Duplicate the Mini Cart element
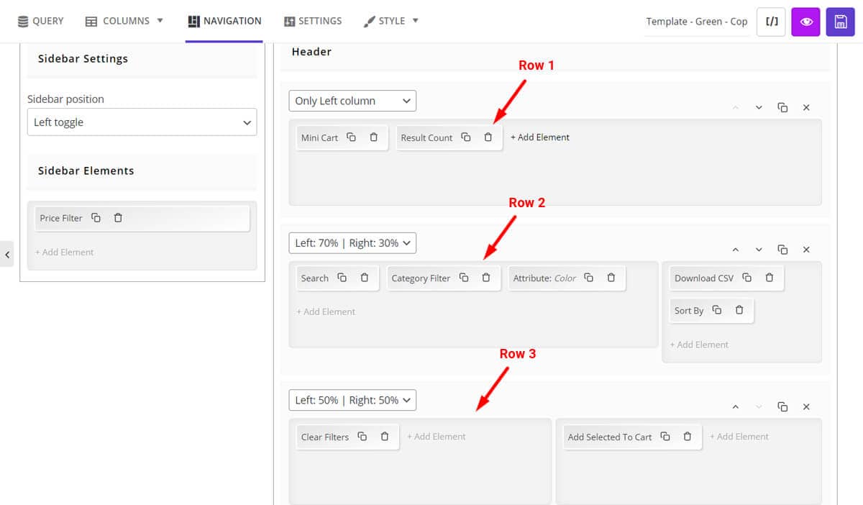 pos(350,137)
